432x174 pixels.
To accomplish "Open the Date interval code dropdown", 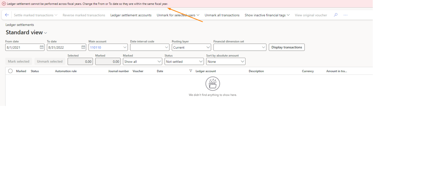I will coord(167,47).
